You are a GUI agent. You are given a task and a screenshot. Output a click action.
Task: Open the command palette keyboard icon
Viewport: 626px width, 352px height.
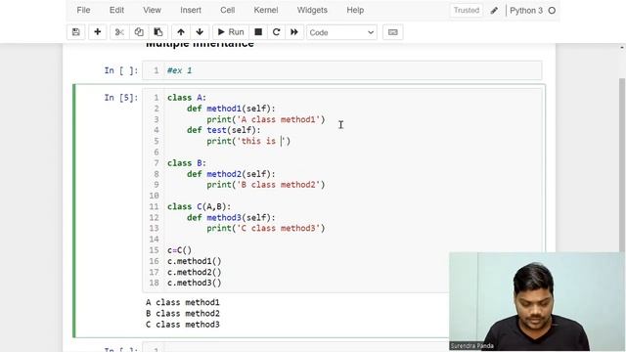point(393,32)
